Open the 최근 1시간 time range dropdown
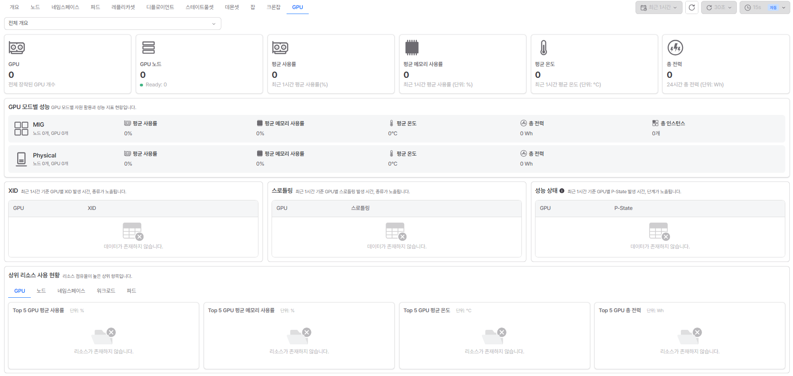The width and height of the screenshot is (793, 376). tap(659, 8)
